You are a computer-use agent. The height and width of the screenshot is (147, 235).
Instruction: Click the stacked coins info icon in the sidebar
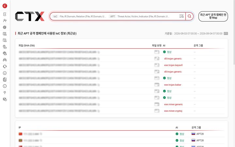(5, 99)
